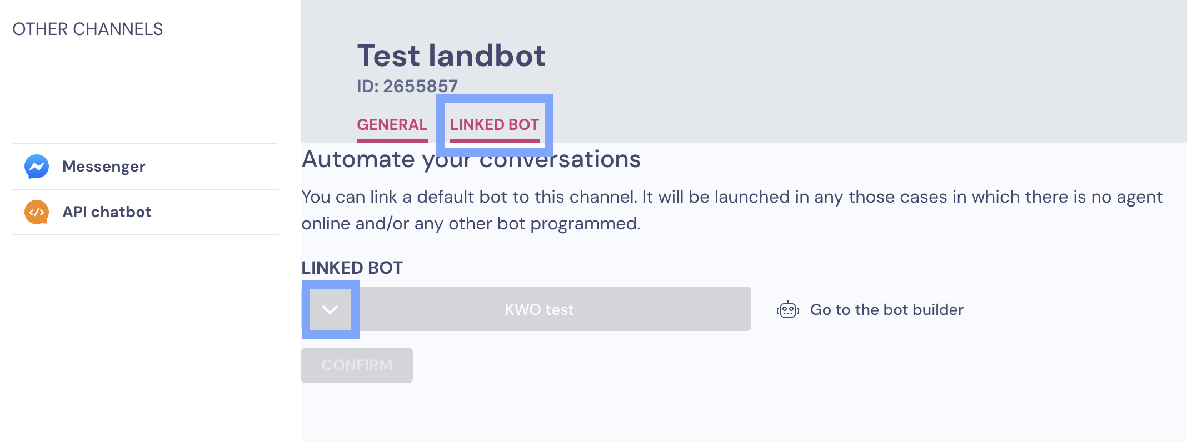
Task: Switch to the GENERAL tab
Action: click(392, 124)
